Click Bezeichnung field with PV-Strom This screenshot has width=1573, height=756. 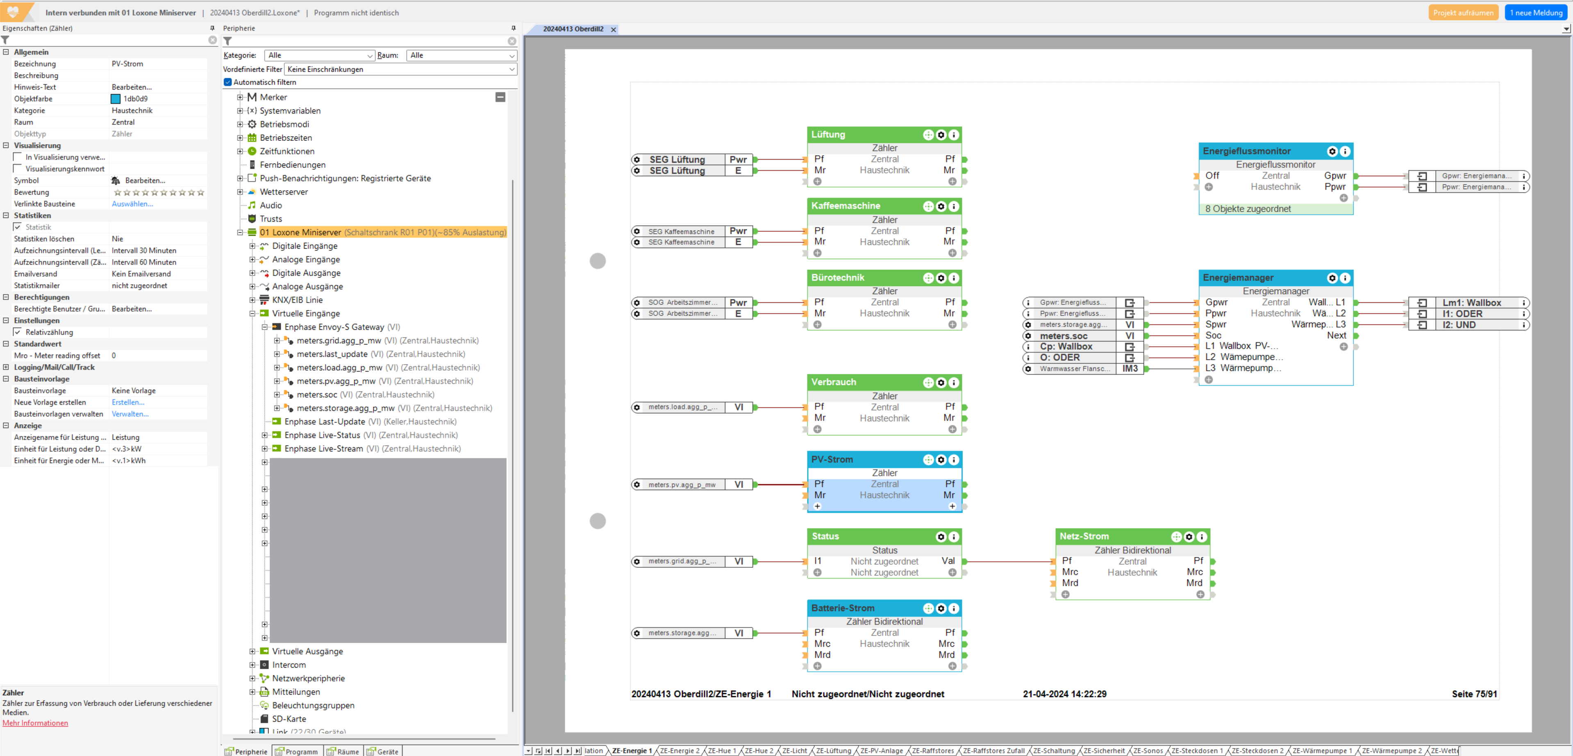(x=158, y=64)
